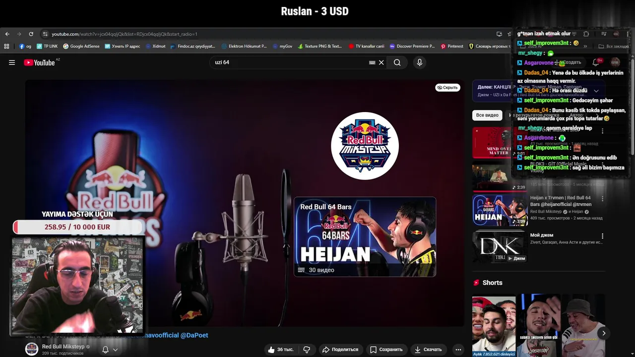Click the Shorts section heading
Screen dimensions: 635x357
tap(492, 283)
